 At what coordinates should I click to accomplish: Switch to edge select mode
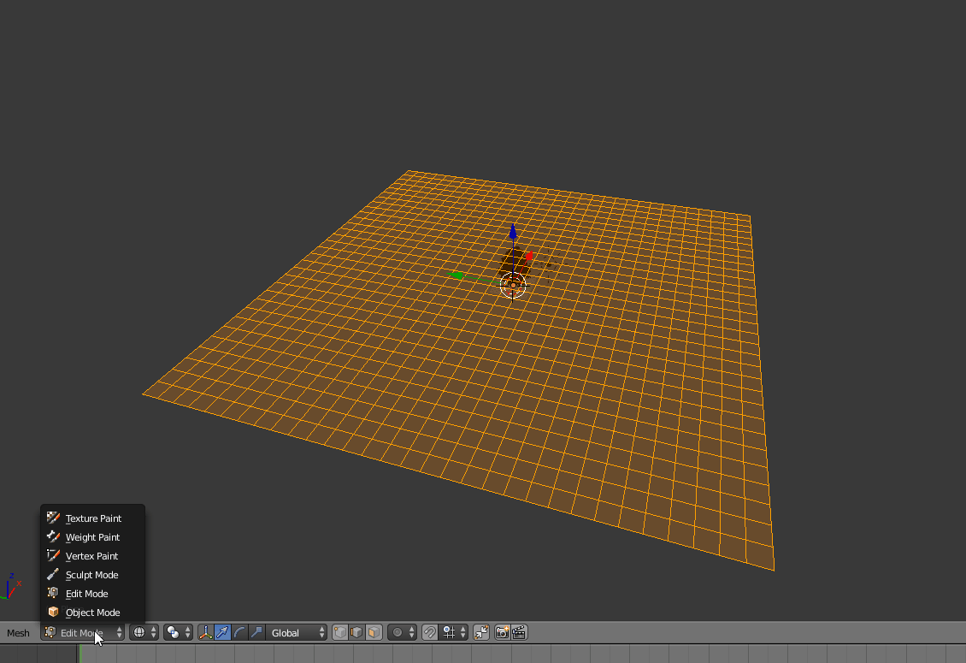pos(356,632)
